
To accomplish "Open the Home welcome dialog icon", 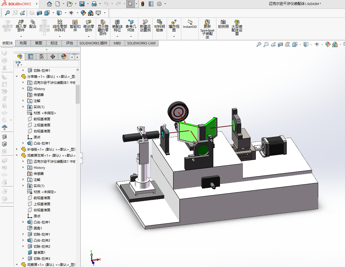I will [49, 4].
